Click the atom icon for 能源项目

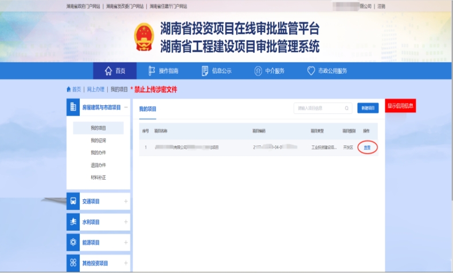click(x=73, y=242)
